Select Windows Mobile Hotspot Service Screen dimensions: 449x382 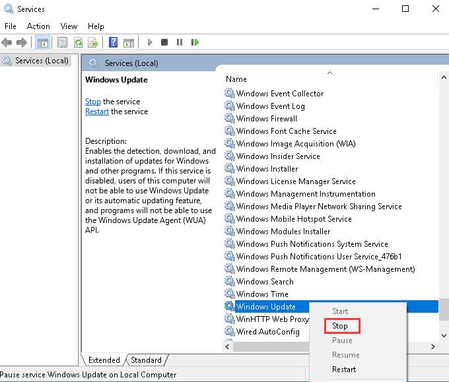[x=294, y=219]
